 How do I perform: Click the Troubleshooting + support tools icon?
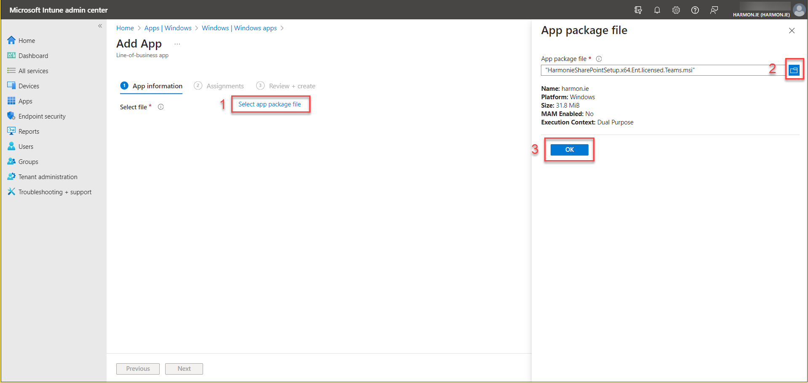[x=11, y=192]
